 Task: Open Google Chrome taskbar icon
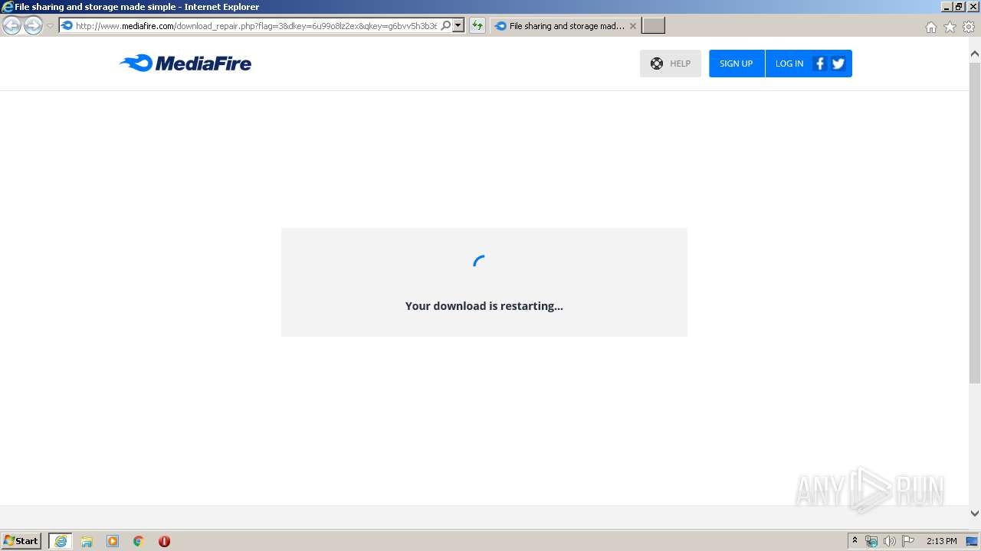pos(139,541)
